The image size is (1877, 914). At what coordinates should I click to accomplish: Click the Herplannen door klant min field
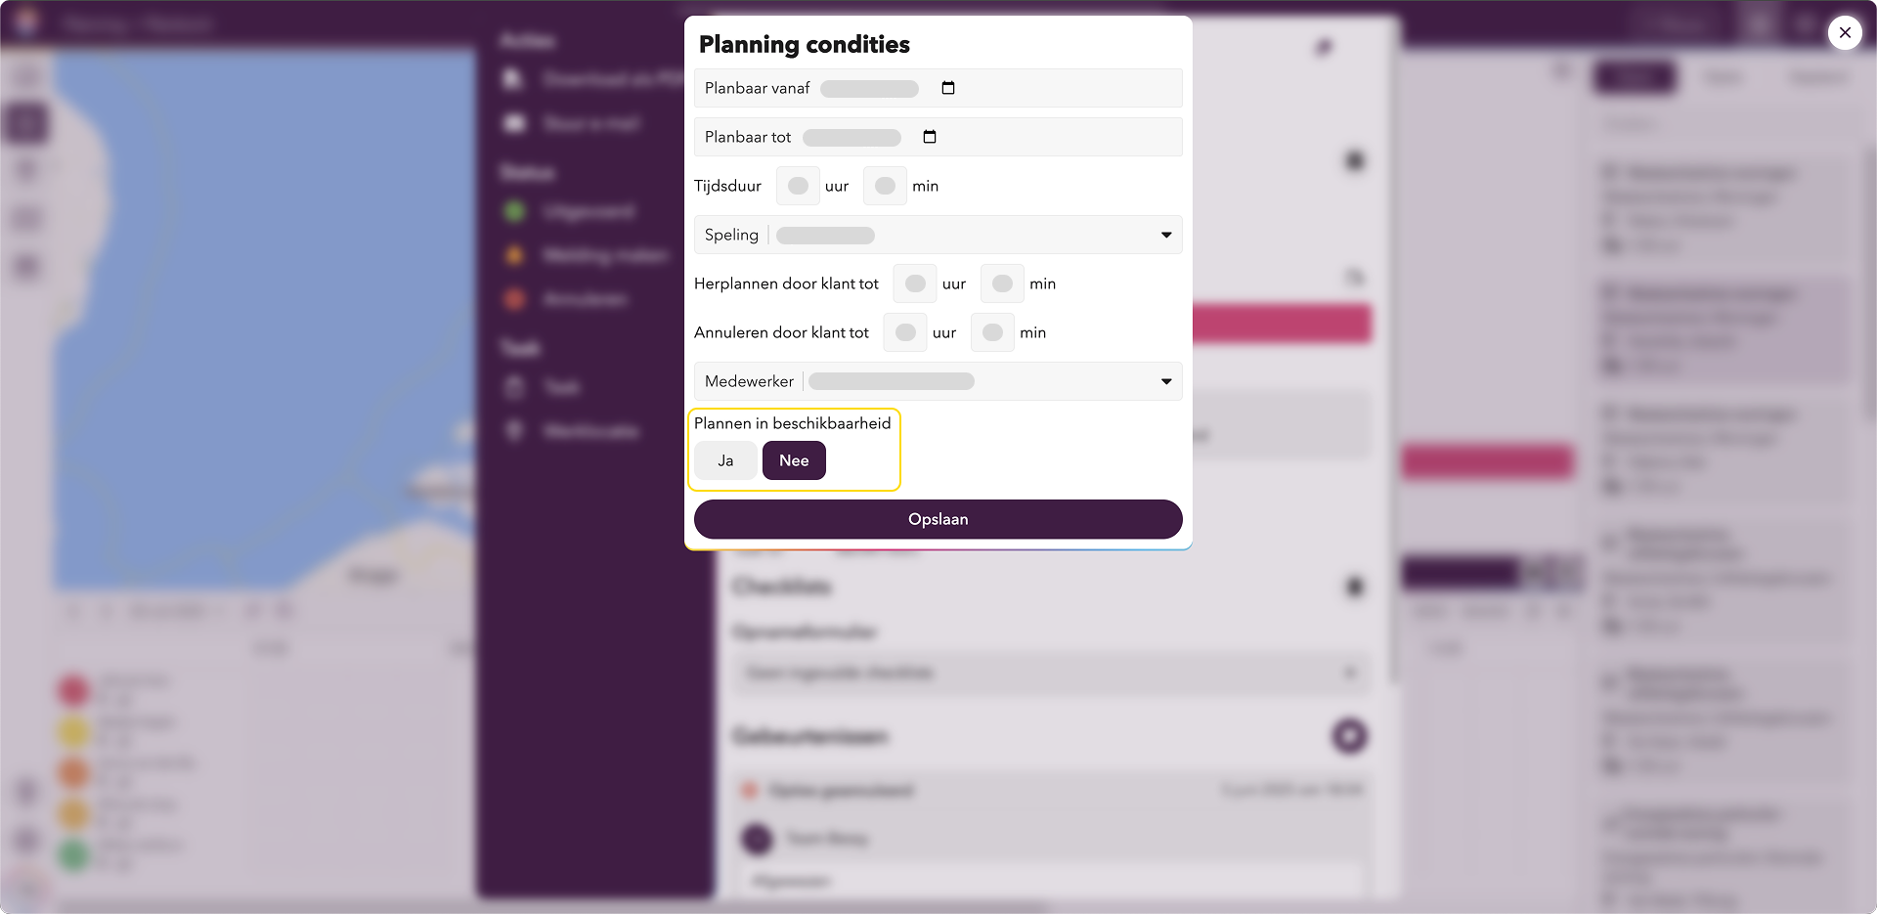1002,283
